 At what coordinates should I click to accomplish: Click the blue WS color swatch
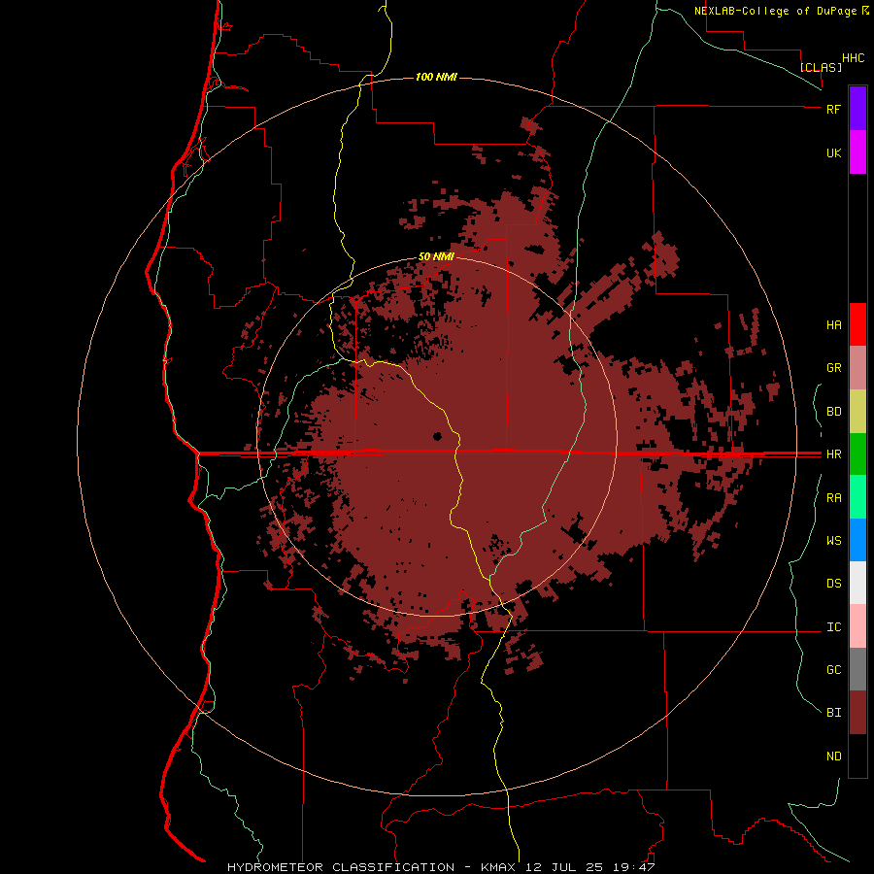point(857,540)
